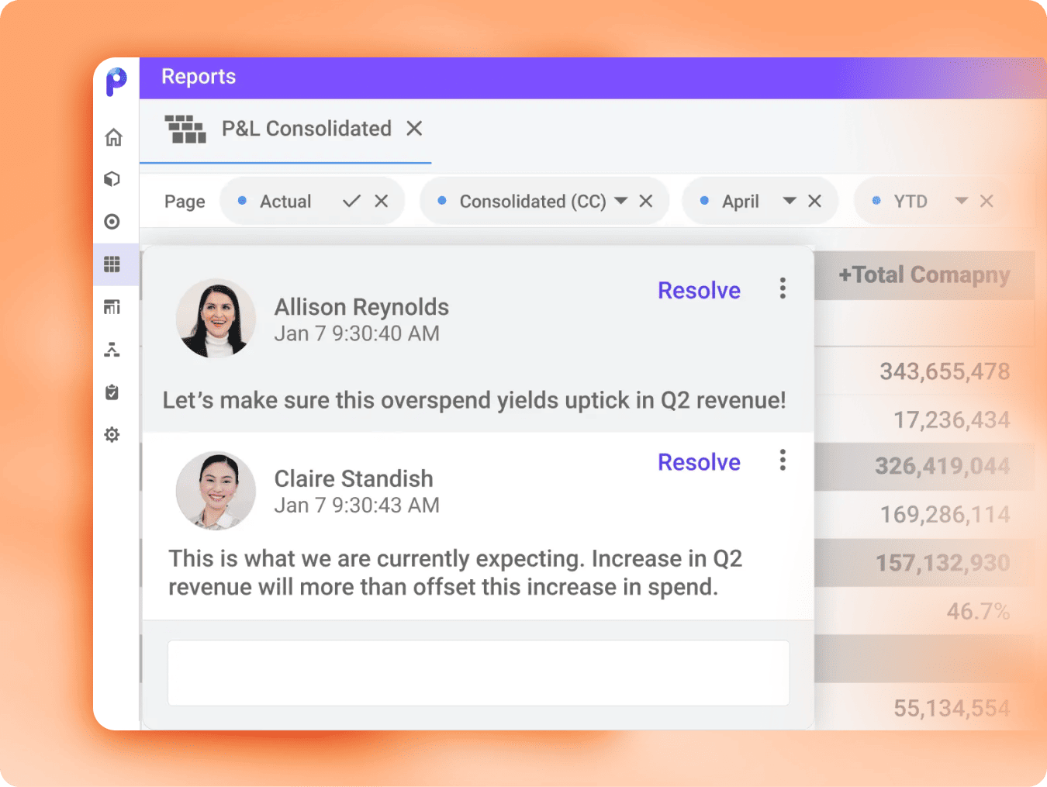Select the 55,134,554 cell
The height and width of the screenshot is (787, 1047).
952,708
